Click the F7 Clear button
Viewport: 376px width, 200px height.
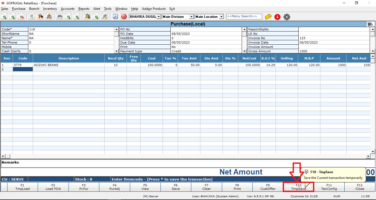[207, 187]
